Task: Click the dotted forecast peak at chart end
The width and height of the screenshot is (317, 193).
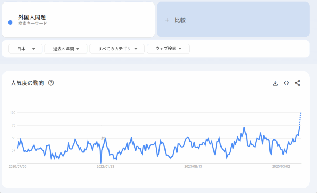Action: coord(300,113)
